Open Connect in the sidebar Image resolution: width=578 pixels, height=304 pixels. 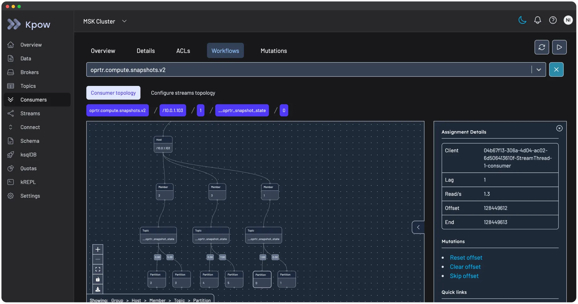point(37,127)
